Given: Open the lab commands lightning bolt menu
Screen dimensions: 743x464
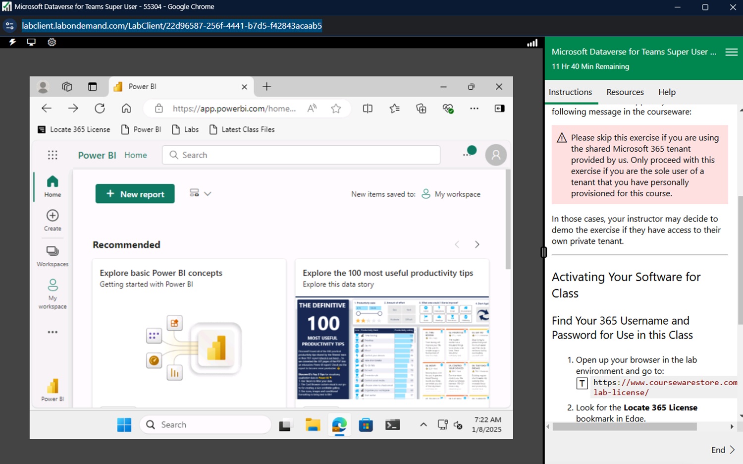Looking at the screenshot, I should [12, 42].
